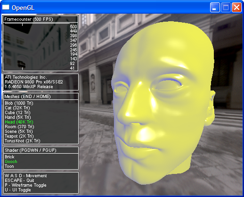Load the Scene (5K Tri) mesh

pyautogui.click(x=19, y=131)
